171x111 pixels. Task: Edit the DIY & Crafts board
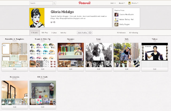point(43,107)
